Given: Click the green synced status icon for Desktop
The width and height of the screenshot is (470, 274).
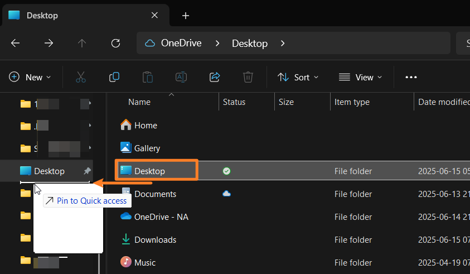Looking at the screenshot, I should [226, 171].
